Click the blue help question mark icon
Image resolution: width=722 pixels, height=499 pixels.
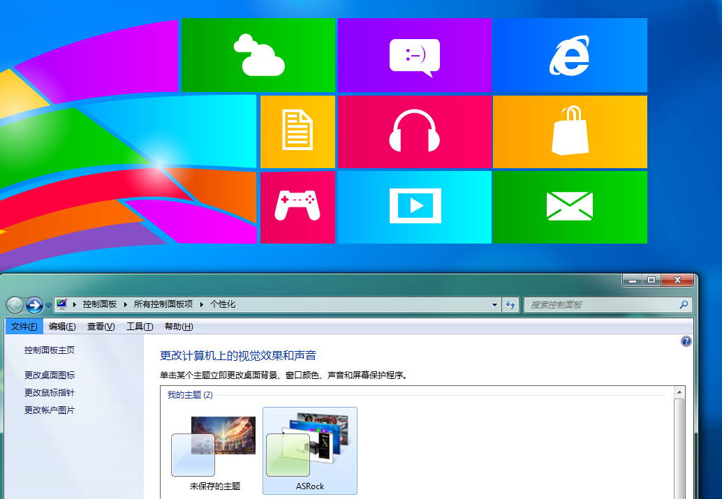(686, 341)
